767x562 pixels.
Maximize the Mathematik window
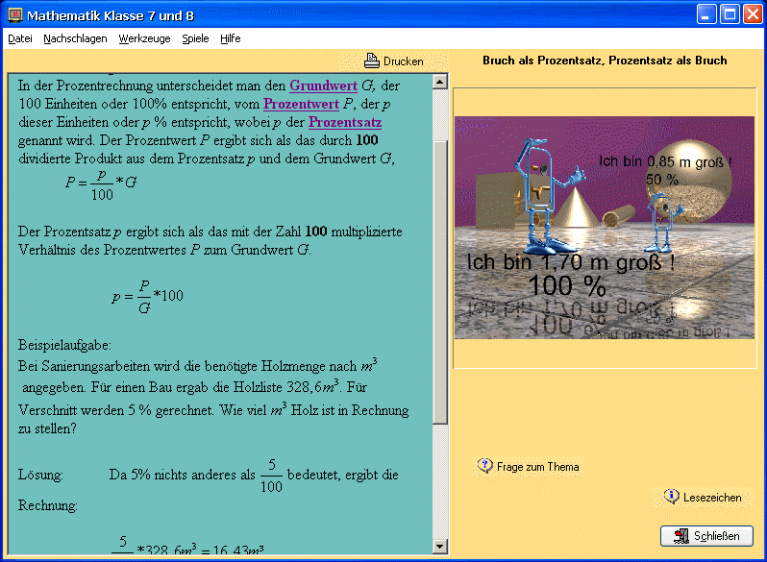(729, 14)
